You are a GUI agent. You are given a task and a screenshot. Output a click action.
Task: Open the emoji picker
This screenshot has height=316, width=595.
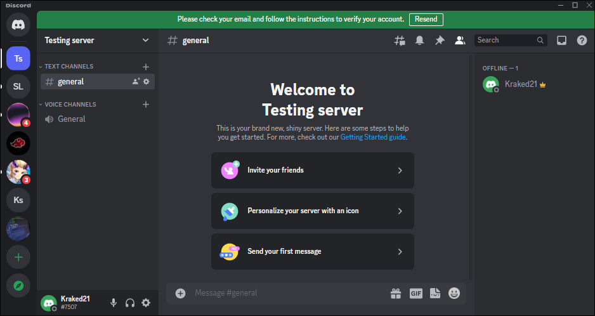pos(454,293)
